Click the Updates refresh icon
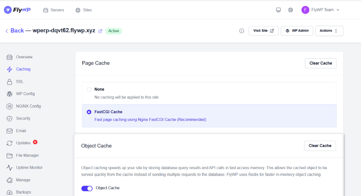361x196 pixels. [x=10, y=143]
